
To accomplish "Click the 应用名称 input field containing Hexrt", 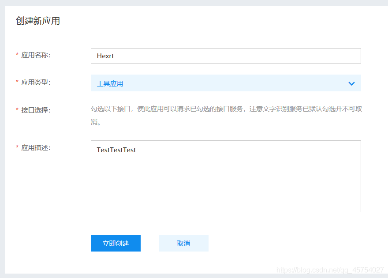I will click(226, 56).
